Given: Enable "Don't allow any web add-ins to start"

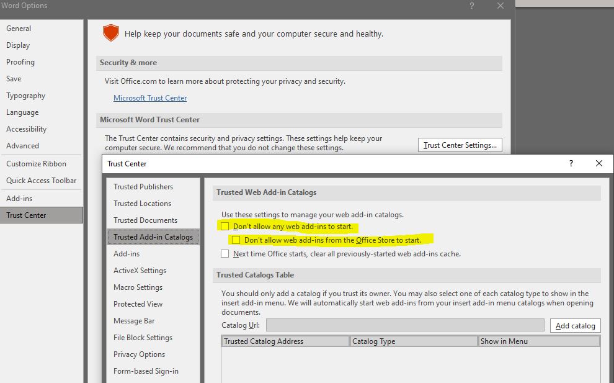Looking at the screenshot, I should point(225,227).
